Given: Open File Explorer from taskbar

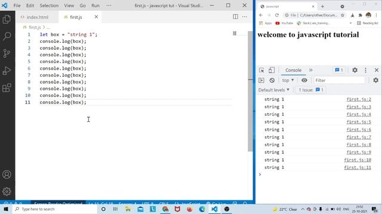Looking at the screenshot, I should pyautogui.click(x=128, y=209).
